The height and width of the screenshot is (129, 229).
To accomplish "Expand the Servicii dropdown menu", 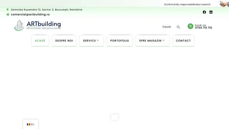I will [92, 41].
